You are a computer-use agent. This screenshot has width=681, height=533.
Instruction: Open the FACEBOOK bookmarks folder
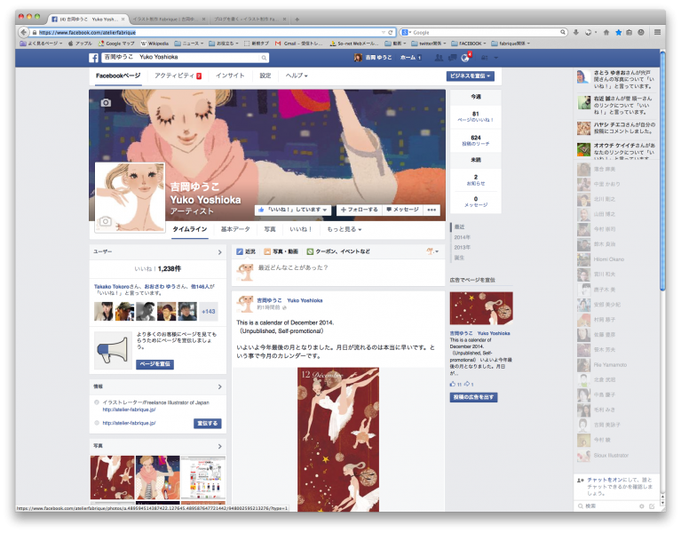click(x=469, y=44)
